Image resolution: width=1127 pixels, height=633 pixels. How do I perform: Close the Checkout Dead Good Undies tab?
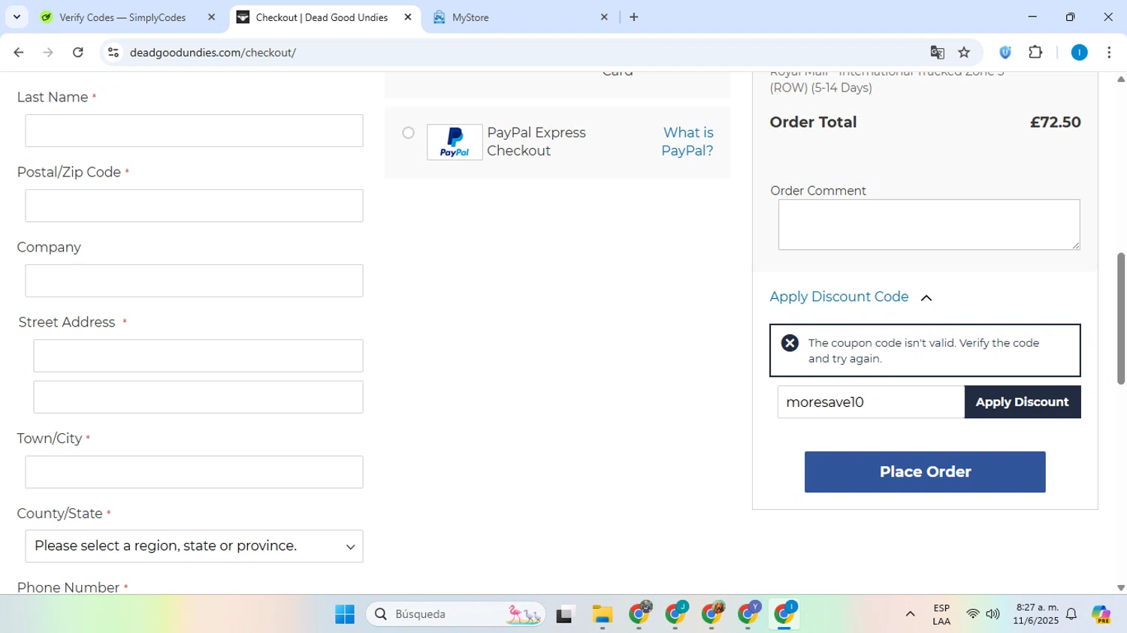tap(408, 17)
